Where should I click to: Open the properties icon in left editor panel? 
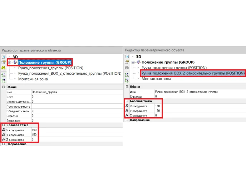[4, 62]
